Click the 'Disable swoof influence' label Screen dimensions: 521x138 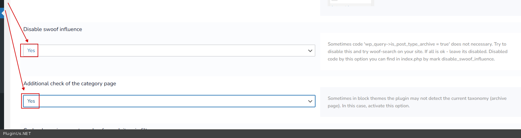click(53, 29)
